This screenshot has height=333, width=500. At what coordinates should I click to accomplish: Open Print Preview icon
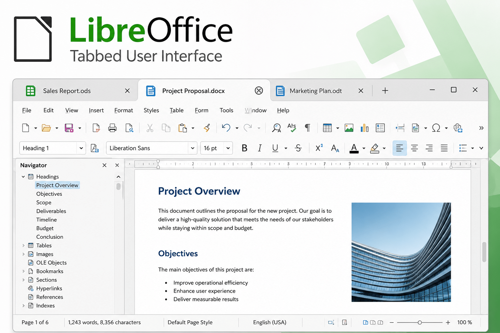pyautogui.click(x=129, y=128)
